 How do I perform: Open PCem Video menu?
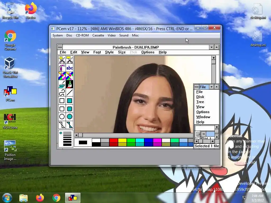tap(112, 35)
